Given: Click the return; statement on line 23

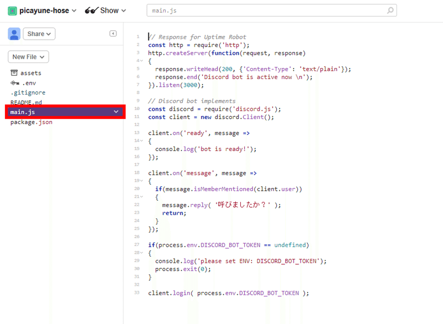Looking at the screenshot, I should (174, 213).
